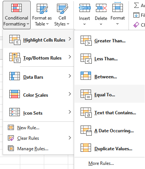Expand the Clear Rules submenu arrow

(x=70, y=138)
